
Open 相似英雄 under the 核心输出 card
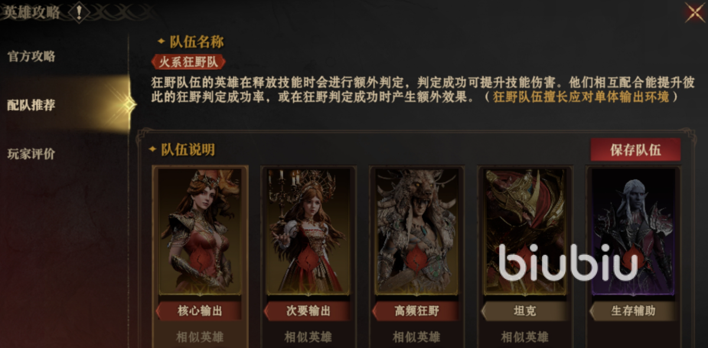click(200, 337)
